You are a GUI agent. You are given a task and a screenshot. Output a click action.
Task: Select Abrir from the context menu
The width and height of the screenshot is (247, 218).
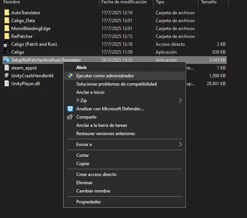pos(82,68)
